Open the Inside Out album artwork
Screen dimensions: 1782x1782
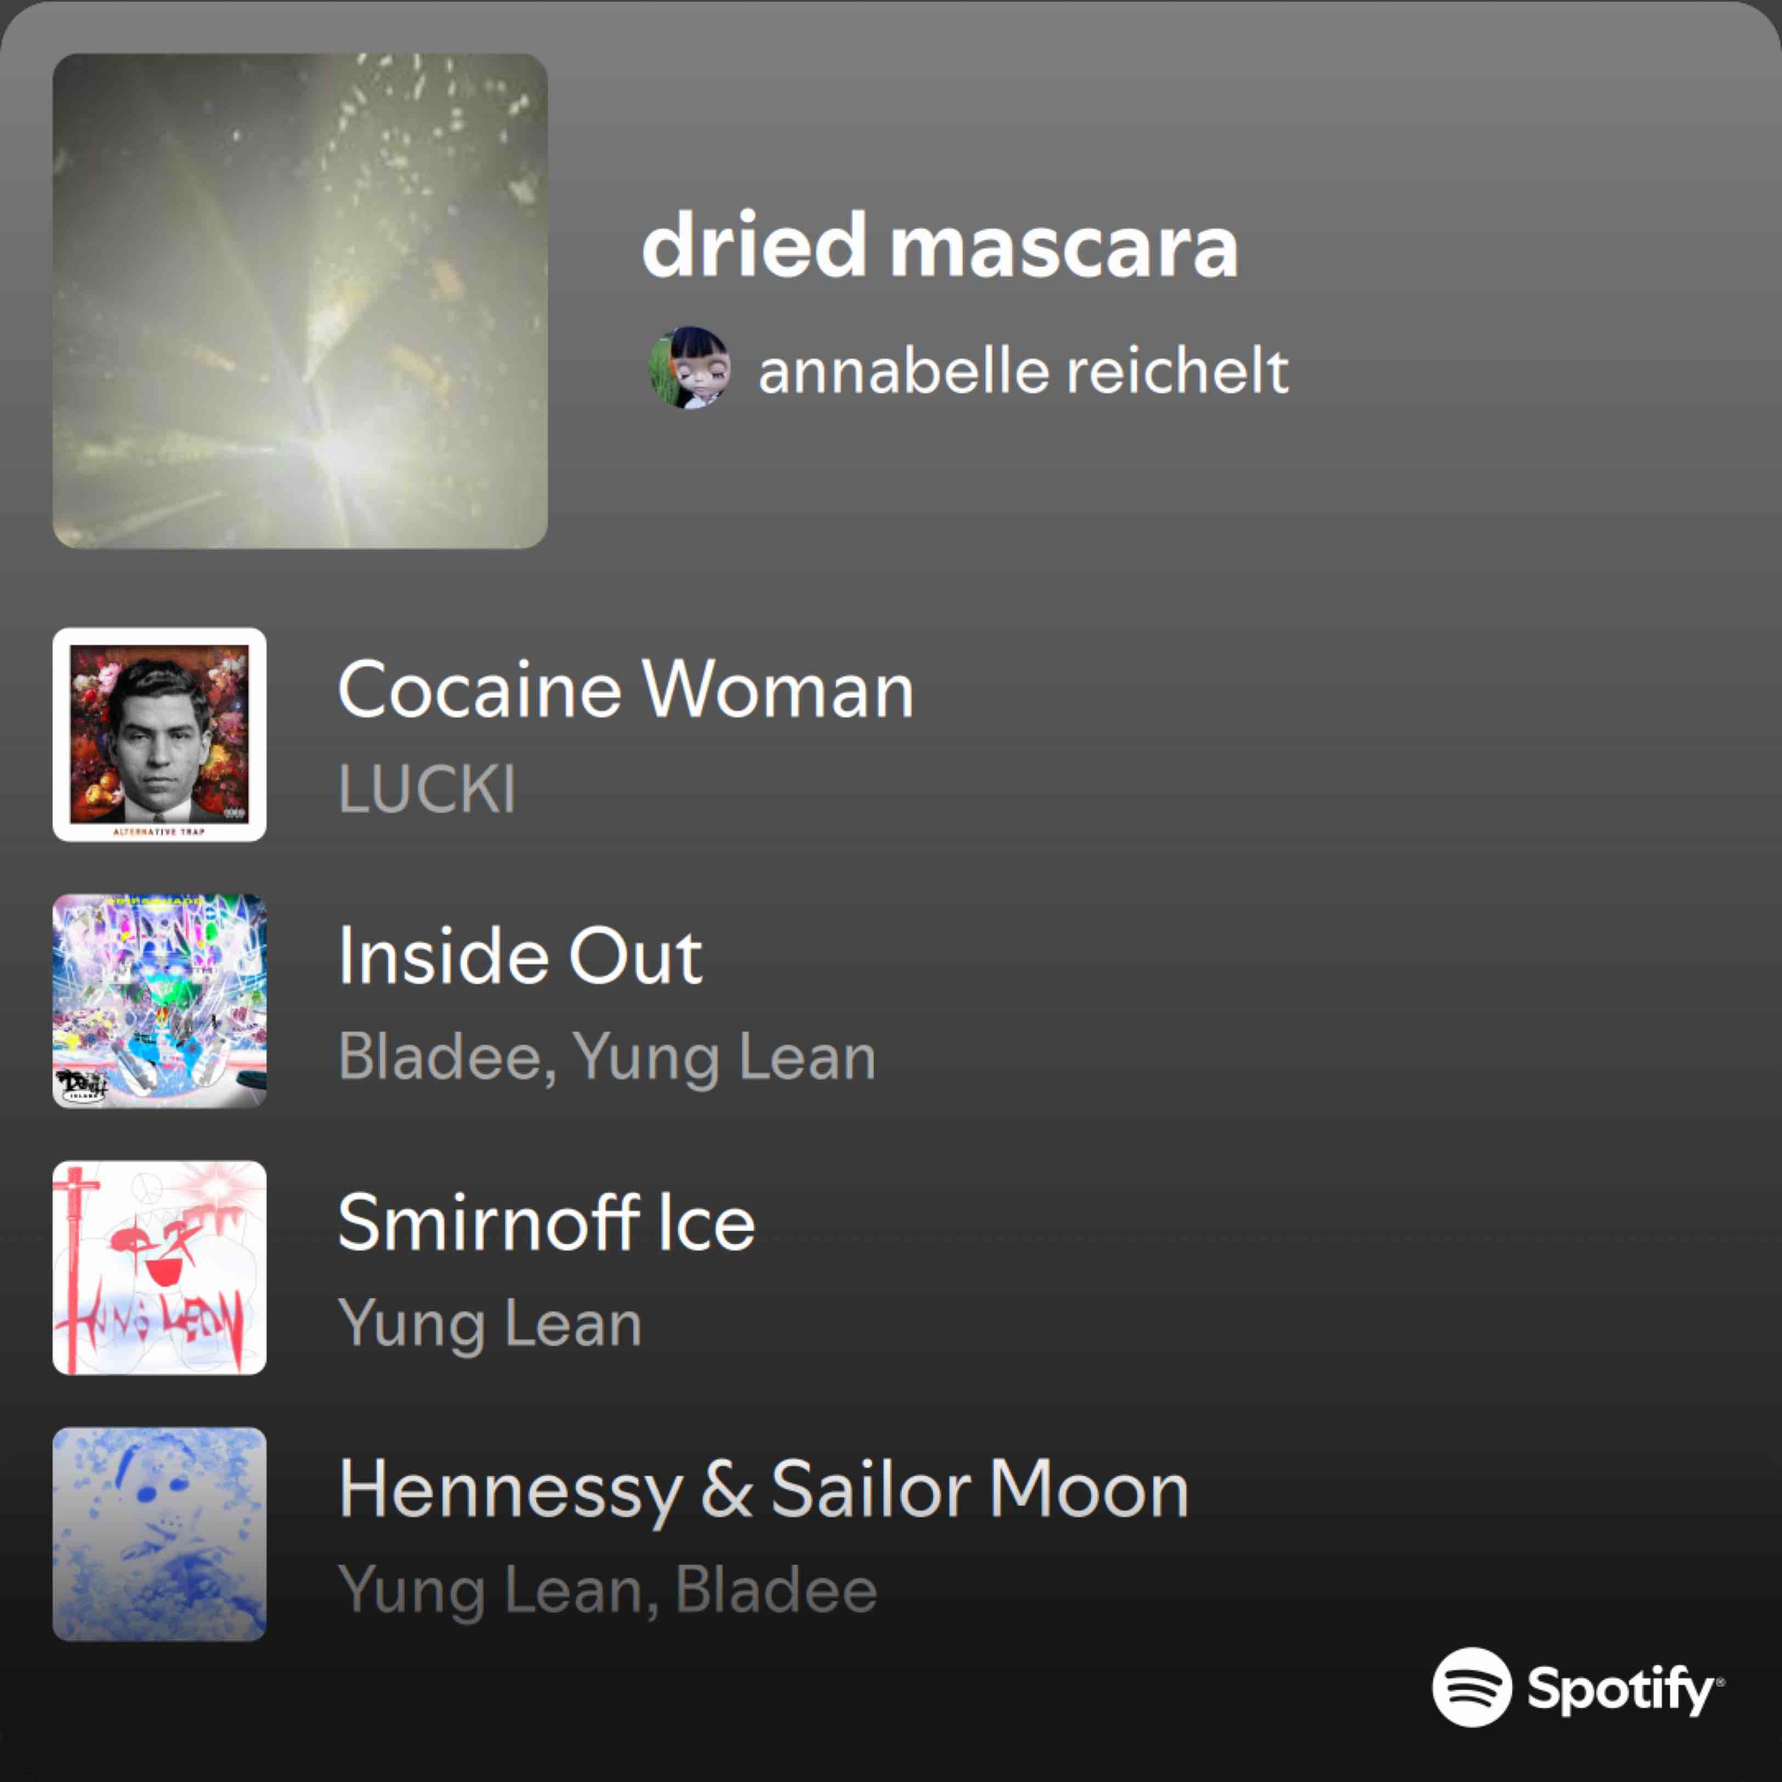tap(160, 1001)
